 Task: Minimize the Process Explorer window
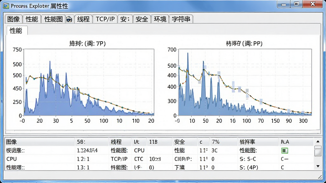click(284, 4)
